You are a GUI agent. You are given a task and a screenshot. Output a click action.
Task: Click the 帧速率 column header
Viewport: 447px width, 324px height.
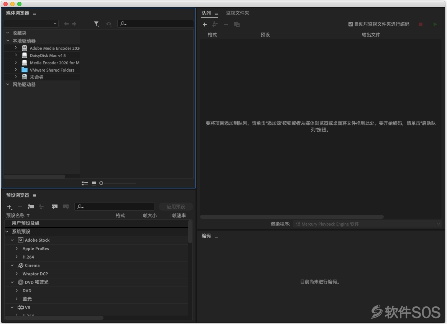click(179, 216)
